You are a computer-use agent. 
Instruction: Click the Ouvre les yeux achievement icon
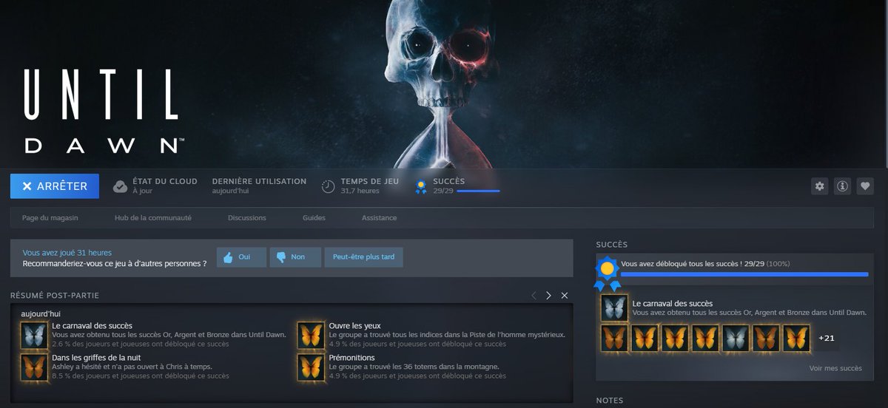[312, 335]
